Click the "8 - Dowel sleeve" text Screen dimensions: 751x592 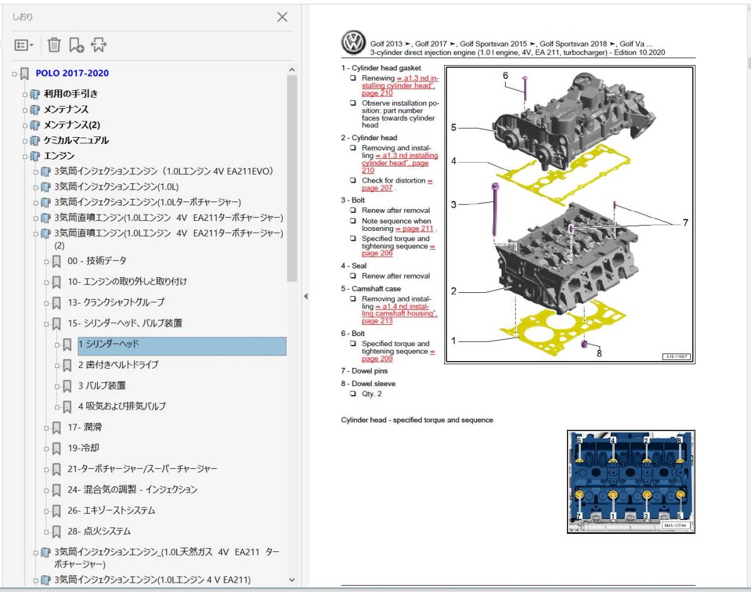[x=368, y=384]
